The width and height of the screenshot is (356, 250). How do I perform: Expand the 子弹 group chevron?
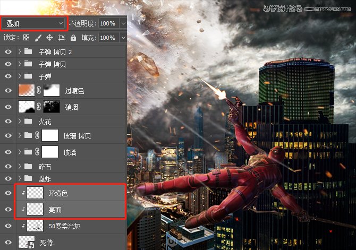pos(20,76)
